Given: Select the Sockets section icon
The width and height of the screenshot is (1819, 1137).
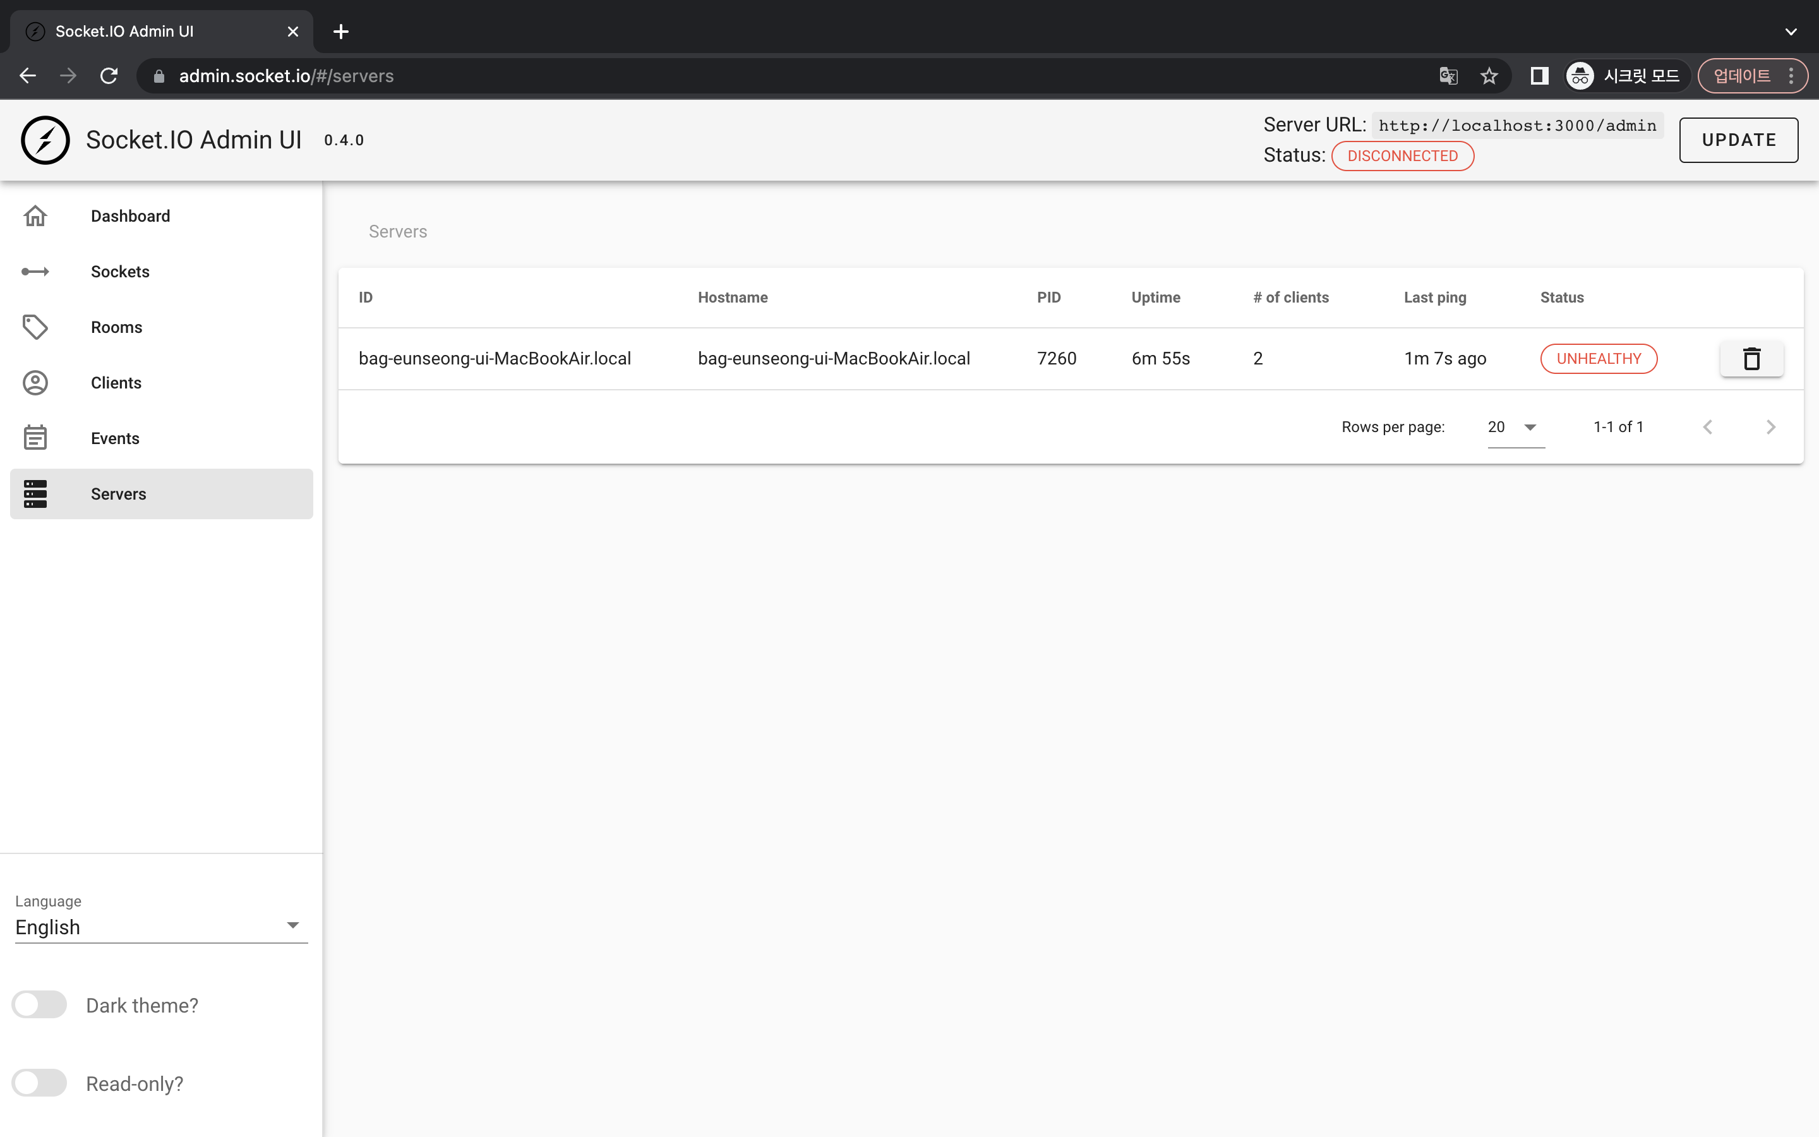Looking at the screenshot, I should (x=35, y=272).
